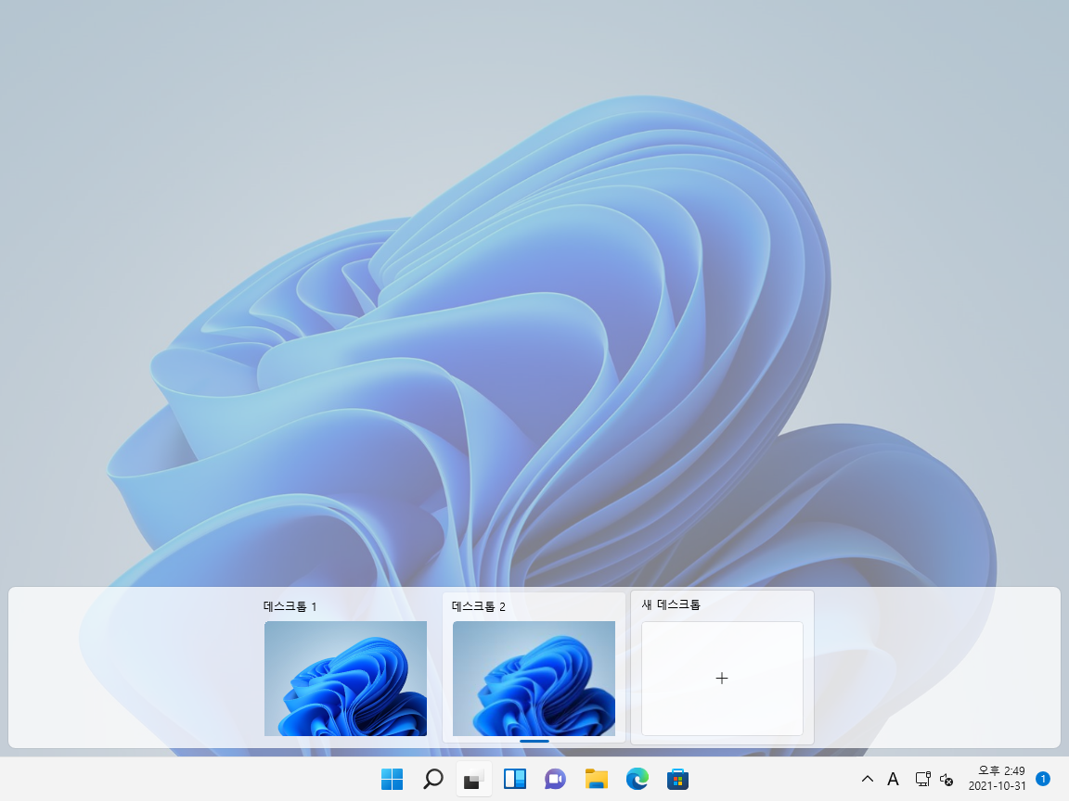Open taskbar Search magnifier
Image resolution: width=1069 pixels, height=801 pixels.
433,779
